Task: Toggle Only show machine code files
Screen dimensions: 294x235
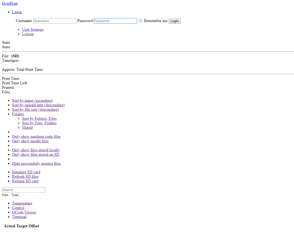Action: [x=36, y=136]
